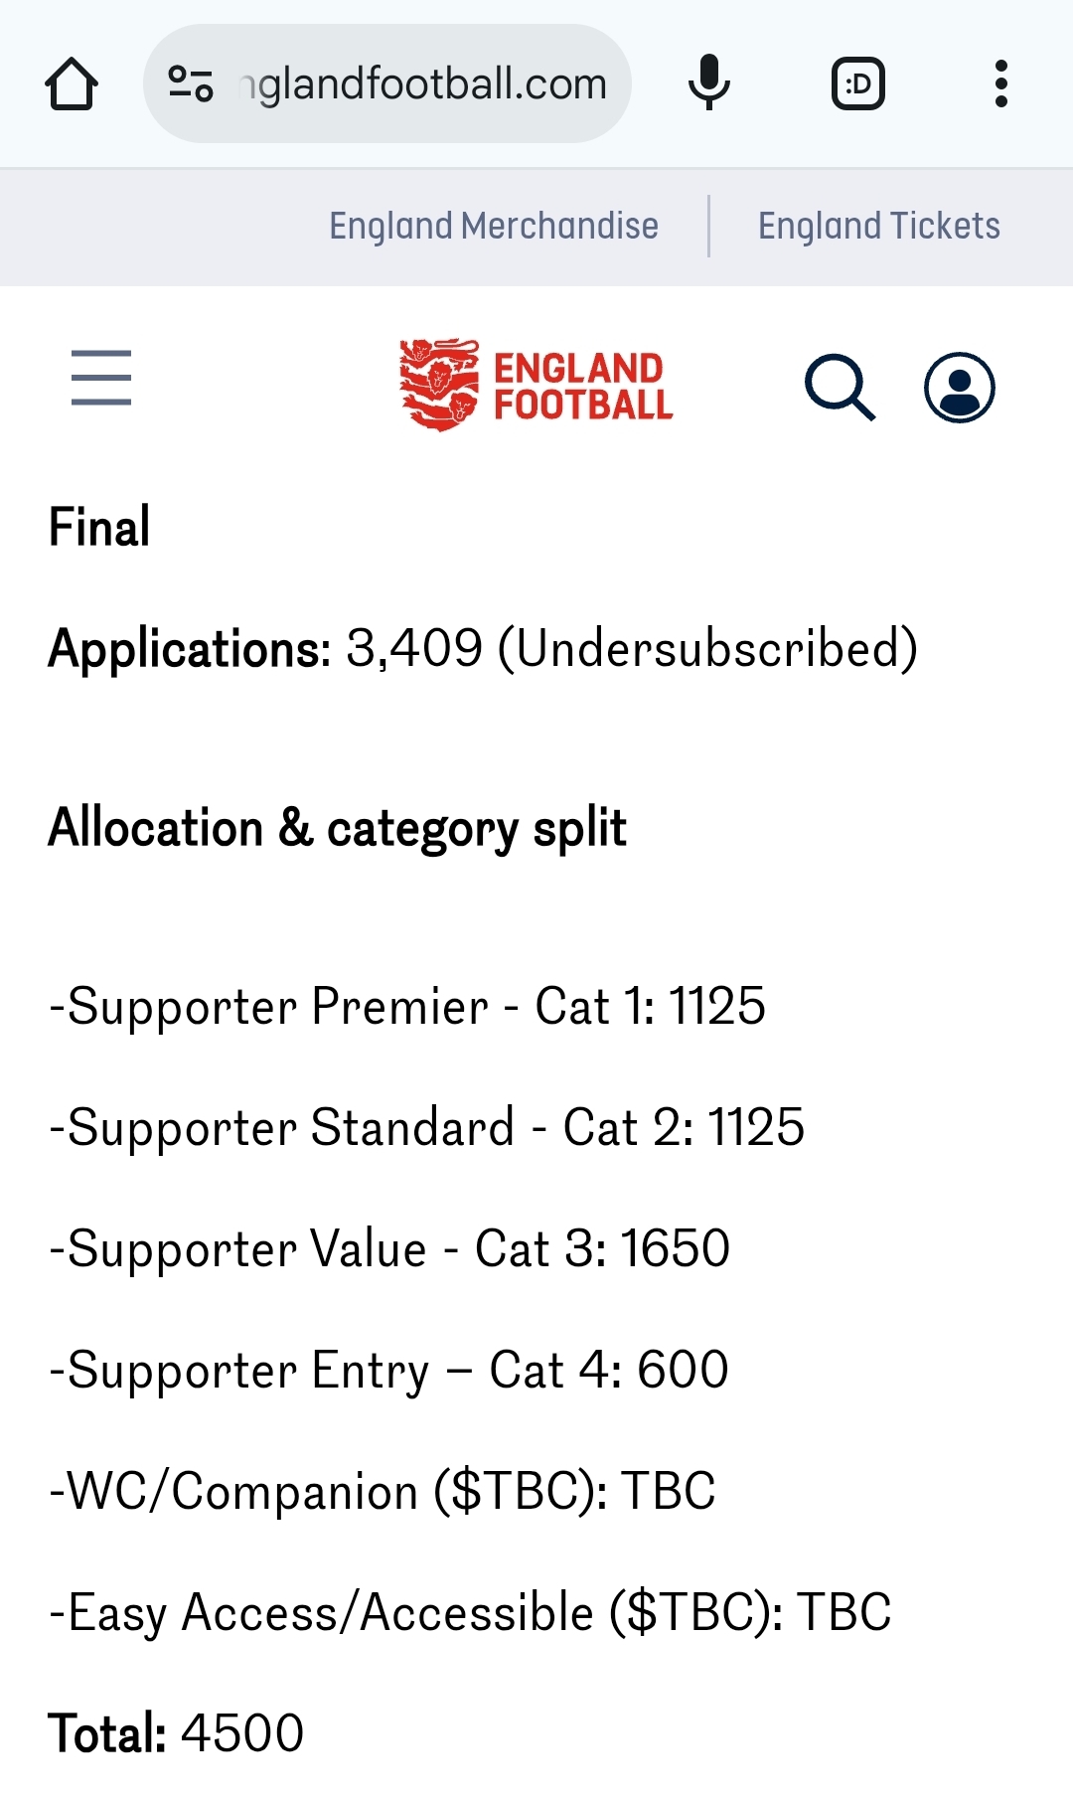Tap Supporter Value Cat 3 line
The image size is (1073, 1799).
[389, 1248]
